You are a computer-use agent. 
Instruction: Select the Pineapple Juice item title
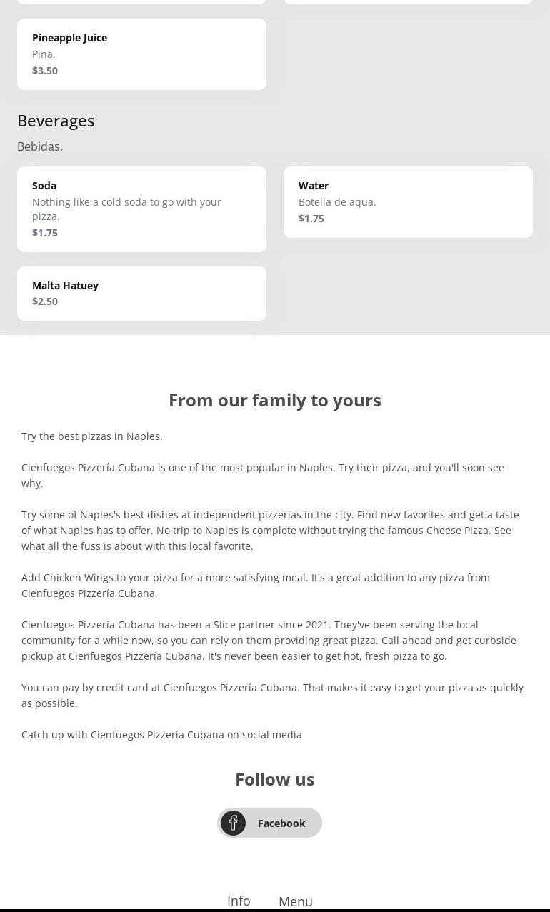(69, 38)
